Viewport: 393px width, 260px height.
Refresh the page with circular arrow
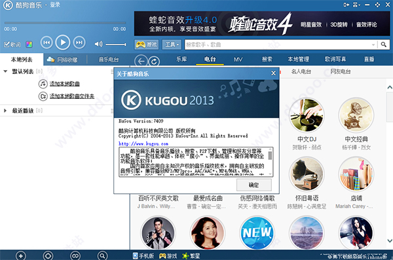(154, 62)
